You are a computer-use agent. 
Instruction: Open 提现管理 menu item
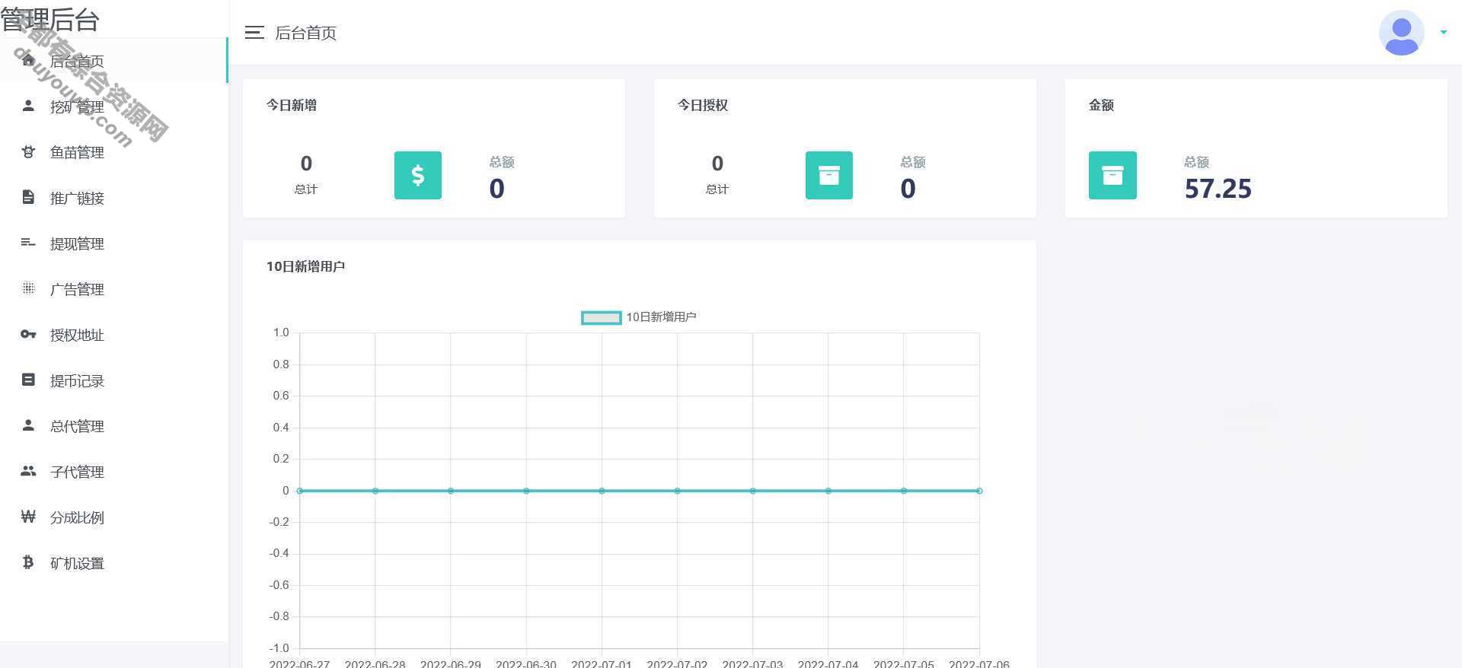[x=114, y=243]
